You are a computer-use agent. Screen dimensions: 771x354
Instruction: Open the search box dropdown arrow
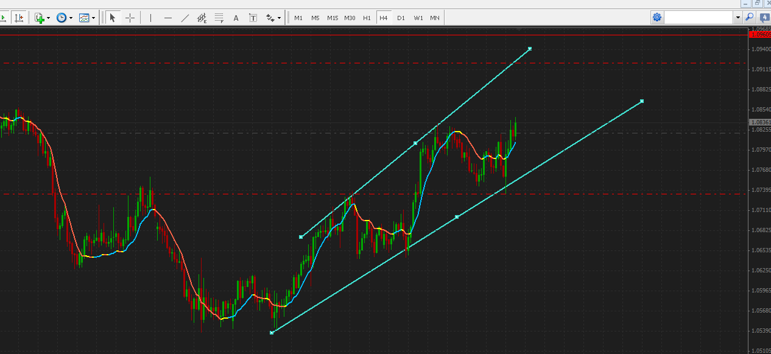pyautogui.click(x=738, y=18)
